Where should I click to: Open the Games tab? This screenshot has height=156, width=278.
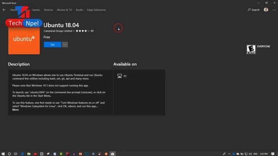tap(36, 10)
